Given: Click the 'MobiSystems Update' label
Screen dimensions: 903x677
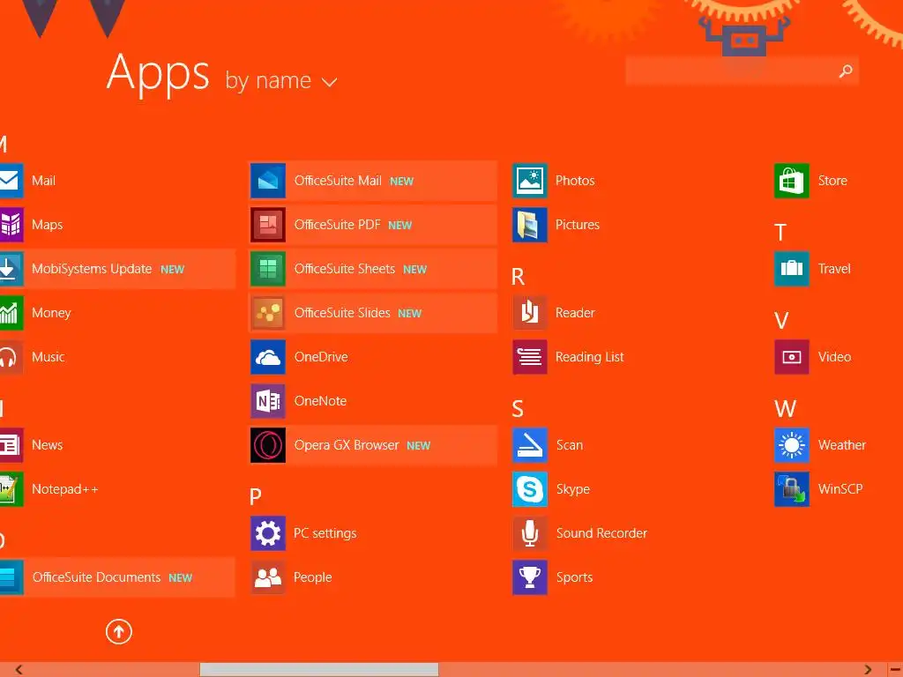Looking at the screenshot, I should coord(92,269).
